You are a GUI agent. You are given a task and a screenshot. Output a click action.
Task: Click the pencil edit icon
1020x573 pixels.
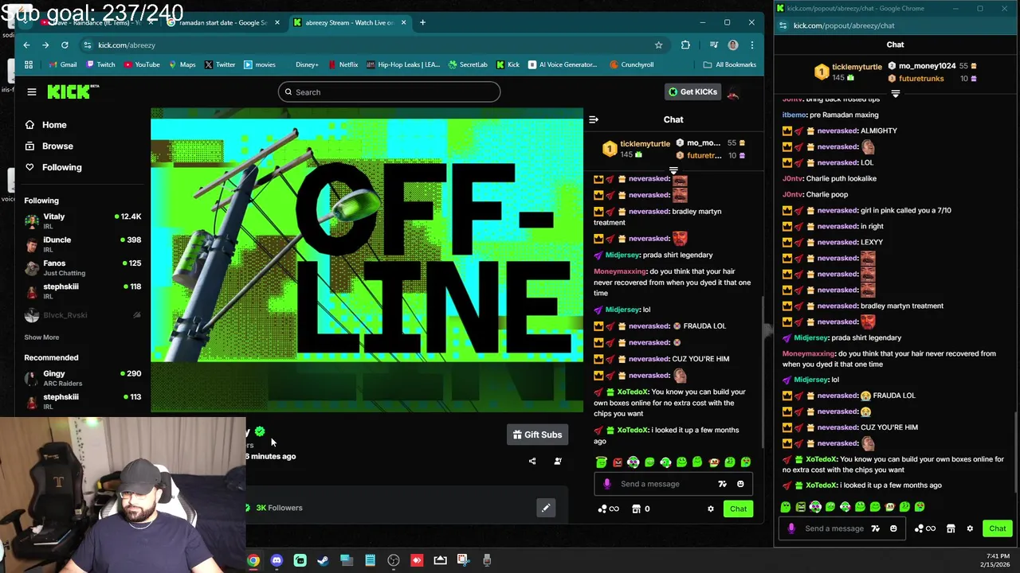[x=546, y=508]
